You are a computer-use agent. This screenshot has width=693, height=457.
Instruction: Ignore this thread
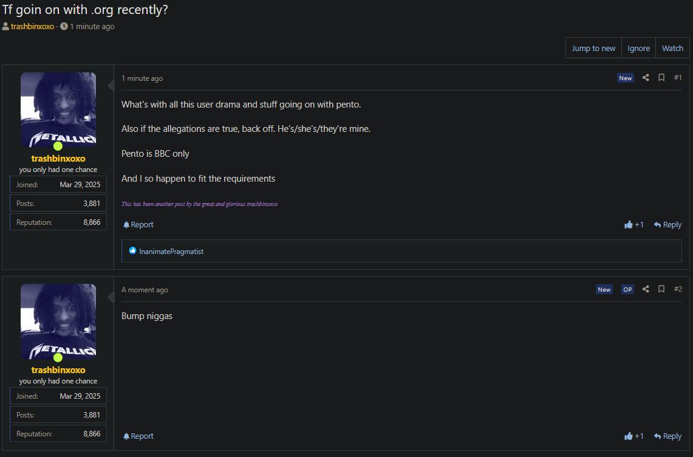click(638, 48)
